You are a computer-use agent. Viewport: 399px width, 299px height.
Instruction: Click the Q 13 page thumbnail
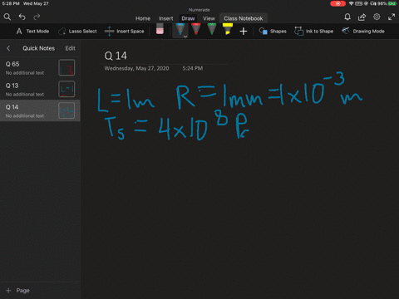(66, 89)
